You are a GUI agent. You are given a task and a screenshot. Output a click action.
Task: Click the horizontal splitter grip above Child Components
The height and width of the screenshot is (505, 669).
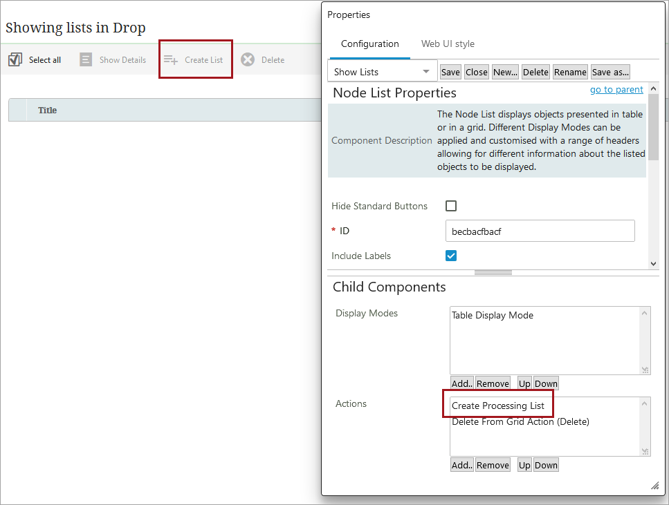(493, 273)
